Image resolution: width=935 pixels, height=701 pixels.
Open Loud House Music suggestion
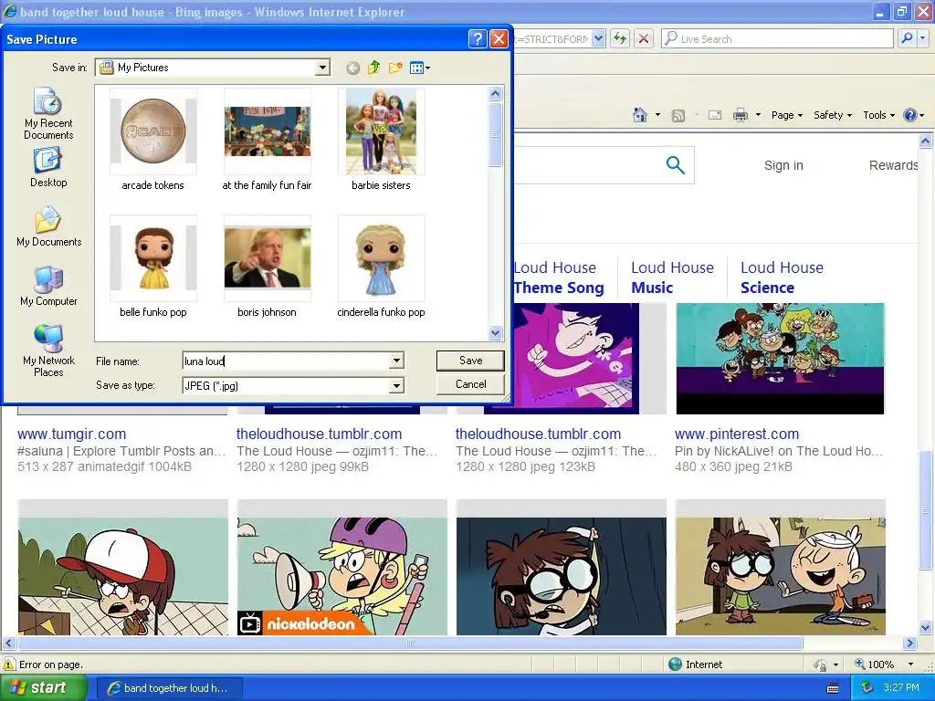pyautogui.click(x=672, y=277)
